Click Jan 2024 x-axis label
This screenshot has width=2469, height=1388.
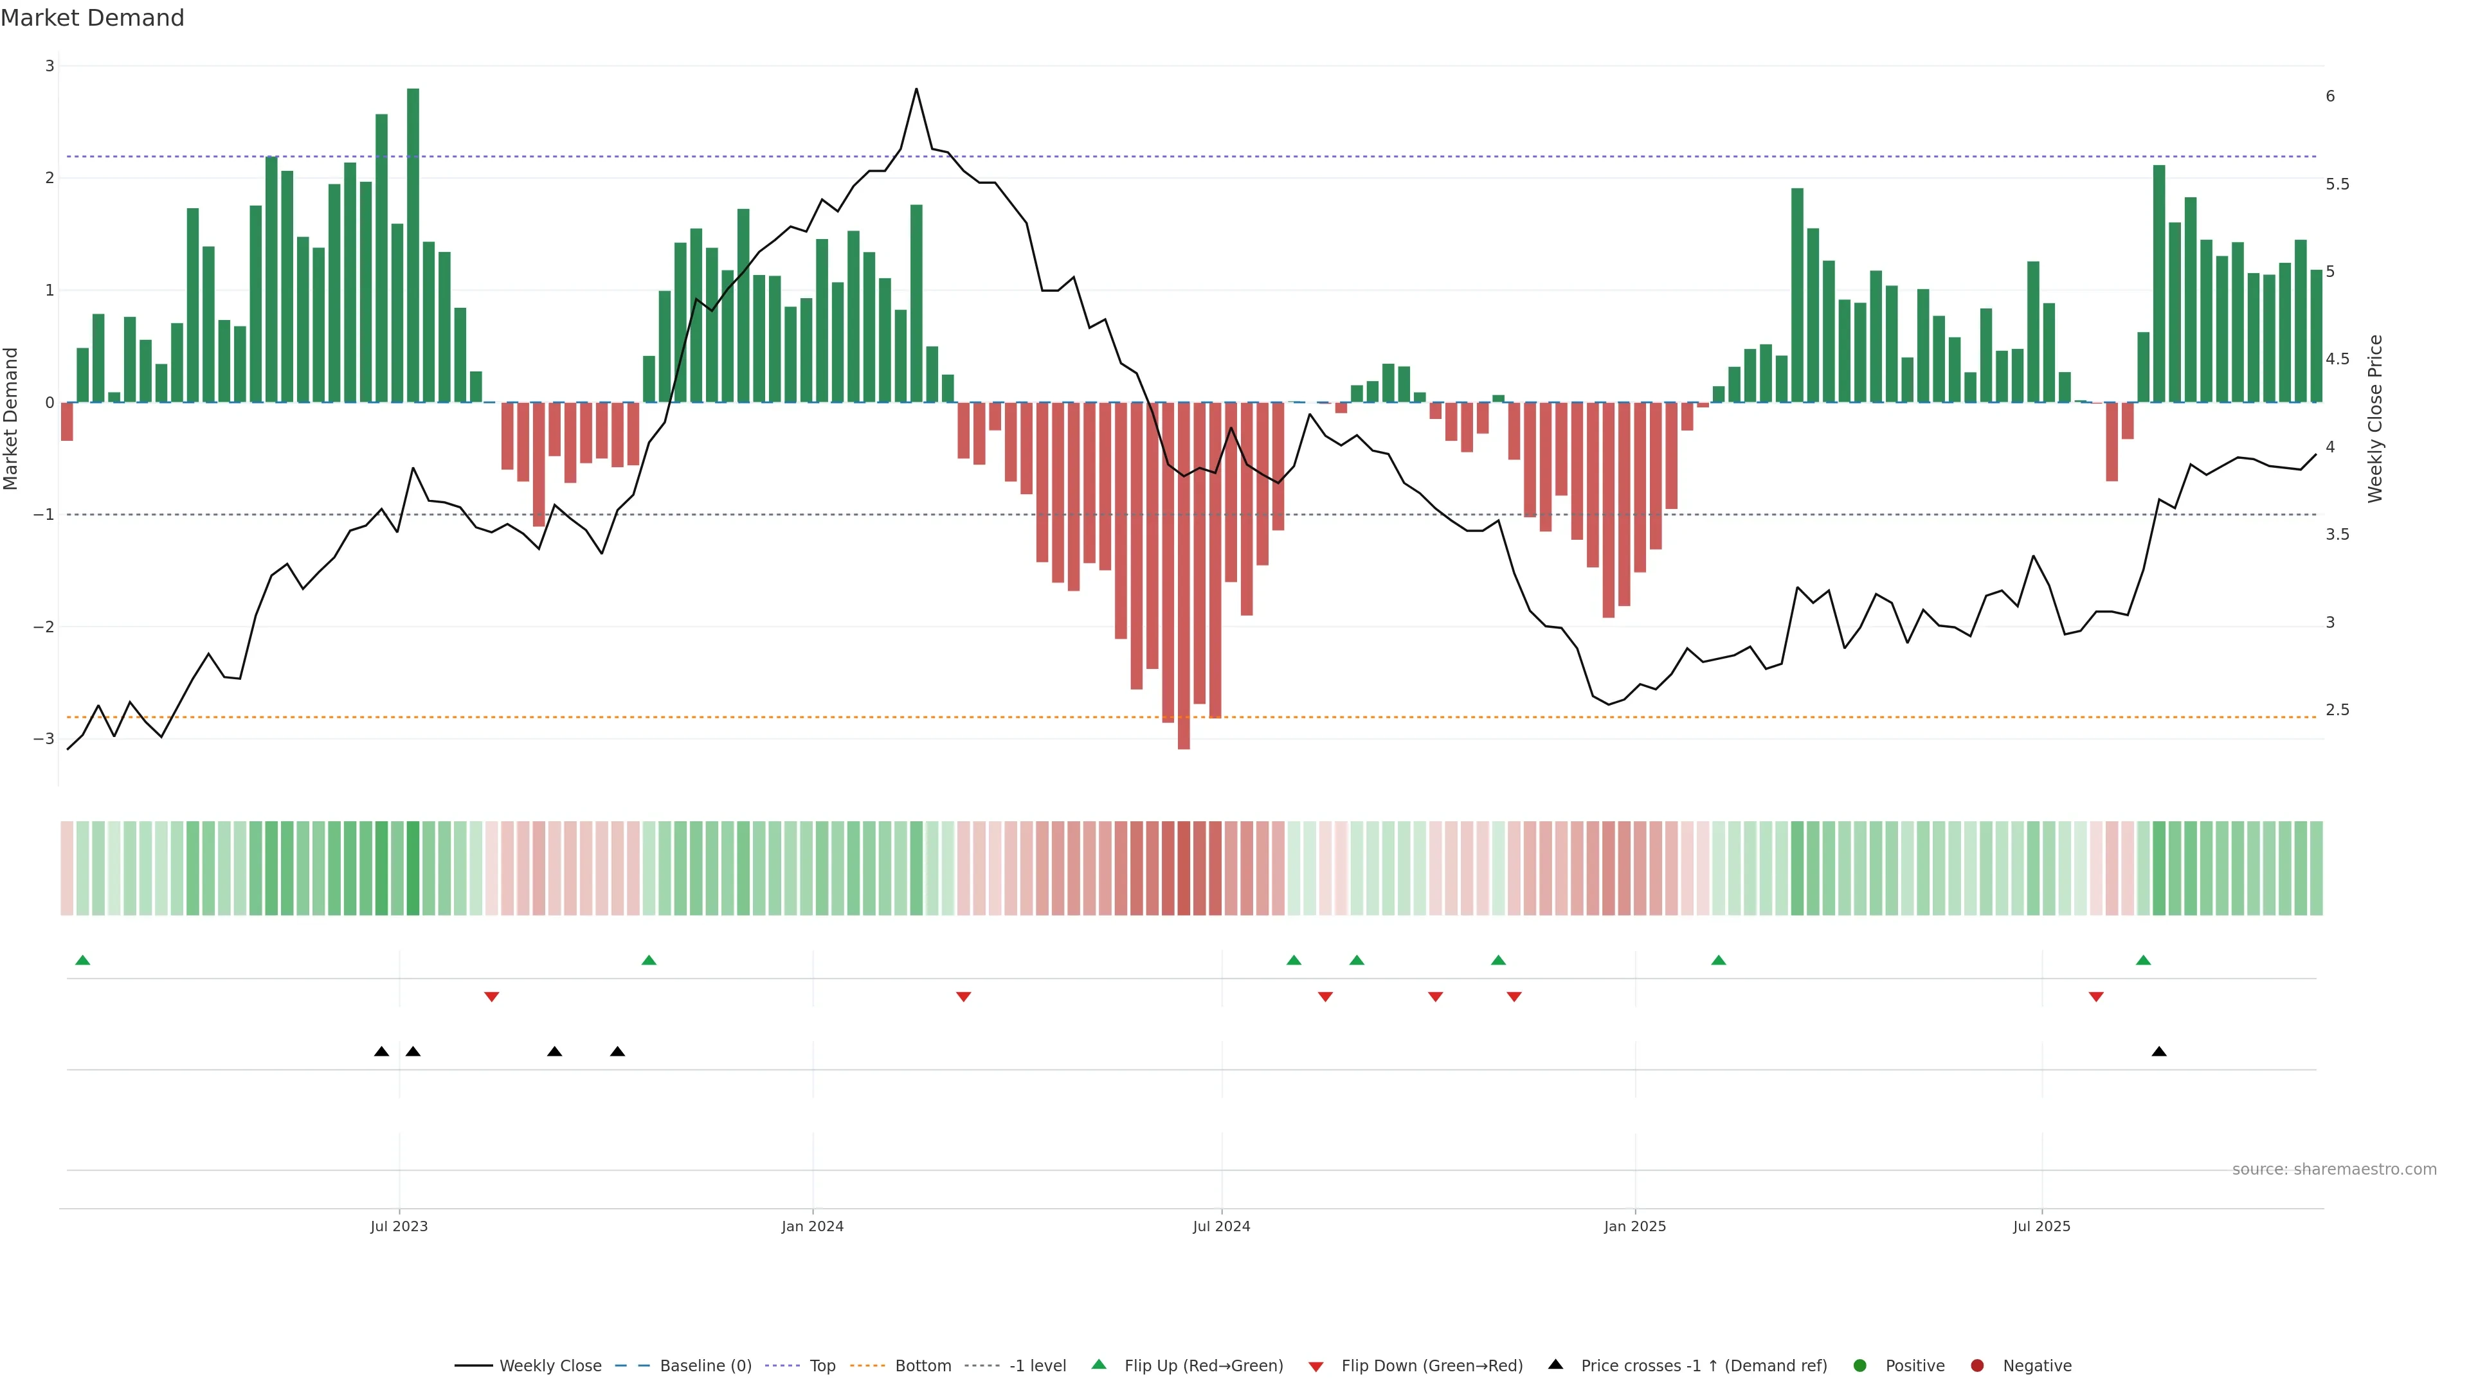coord(812,1226)
